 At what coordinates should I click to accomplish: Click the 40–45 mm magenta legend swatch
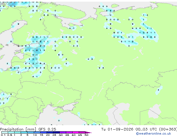[x=76, y=132]
